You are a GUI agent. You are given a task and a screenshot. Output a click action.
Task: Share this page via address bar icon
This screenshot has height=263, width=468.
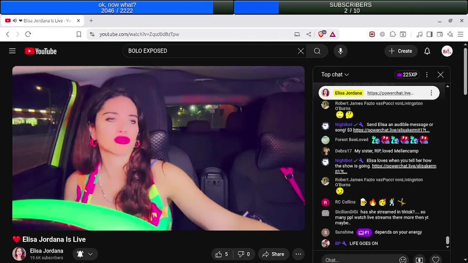[x=309, y=34]
